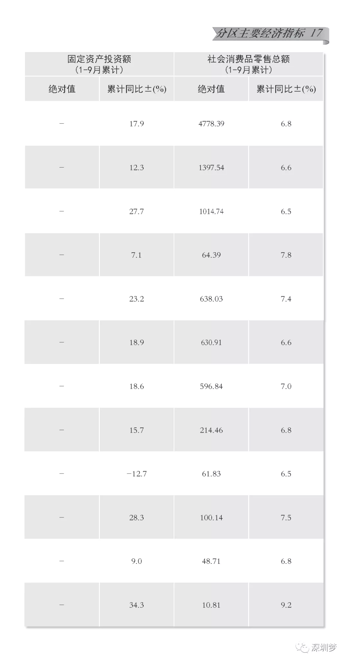Click the cell showing 7.0
348x663 pixels.
286,386
